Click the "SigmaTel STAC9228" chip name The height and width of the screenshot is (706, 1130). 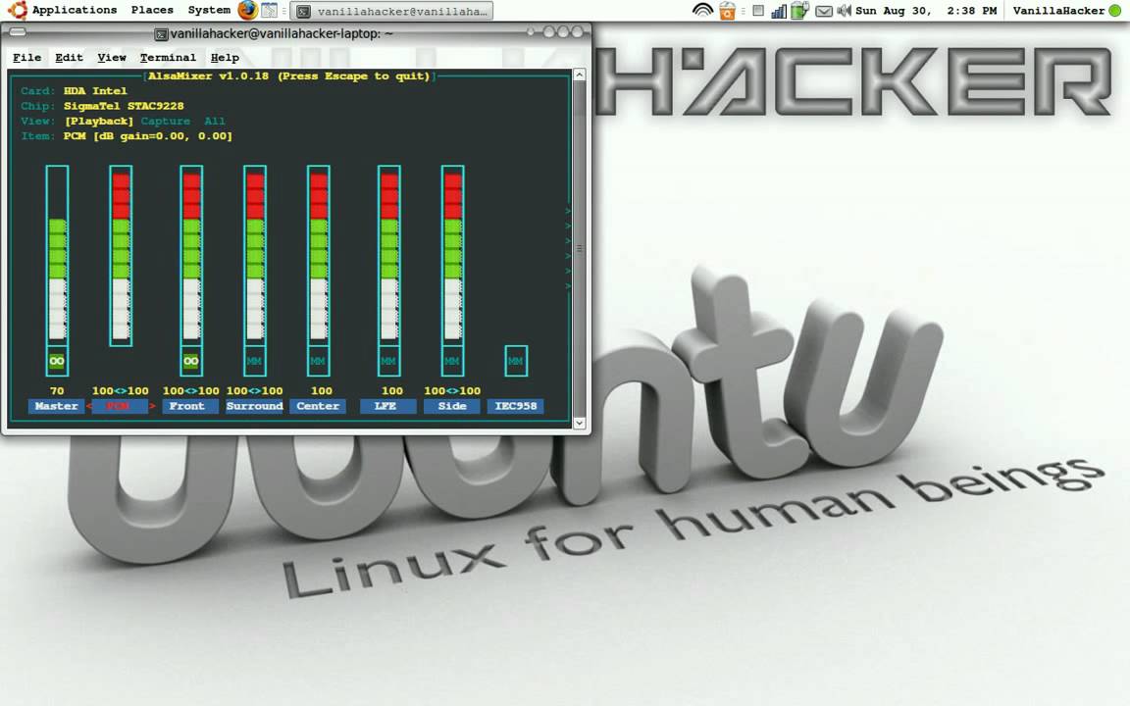[124, 106]
